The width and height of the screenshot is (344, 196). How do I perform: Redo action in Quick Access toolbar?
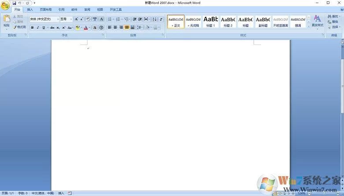click(27, 3)
